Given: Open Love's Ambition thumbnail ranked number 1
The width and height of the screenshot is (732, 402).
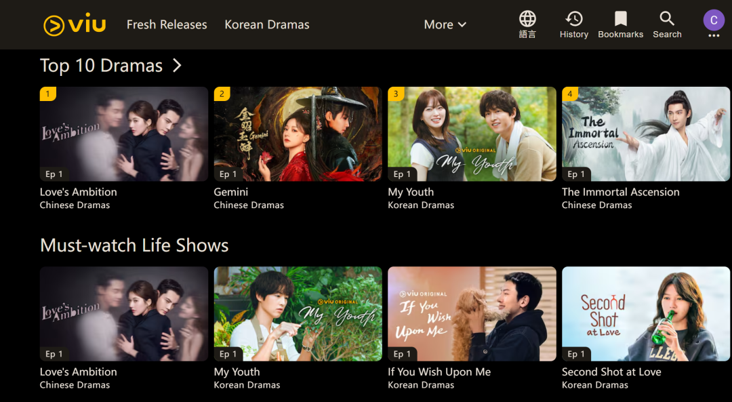Looking at the screenshot, I should (124, 134).
